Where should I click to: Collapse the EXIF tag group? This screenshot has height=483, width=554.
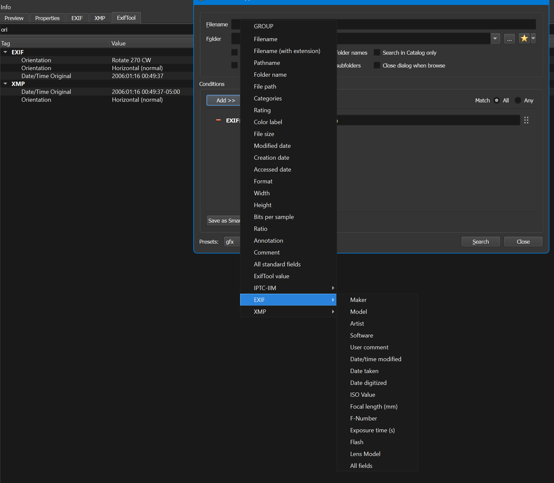pyautogui.click(x=5, y=52)
